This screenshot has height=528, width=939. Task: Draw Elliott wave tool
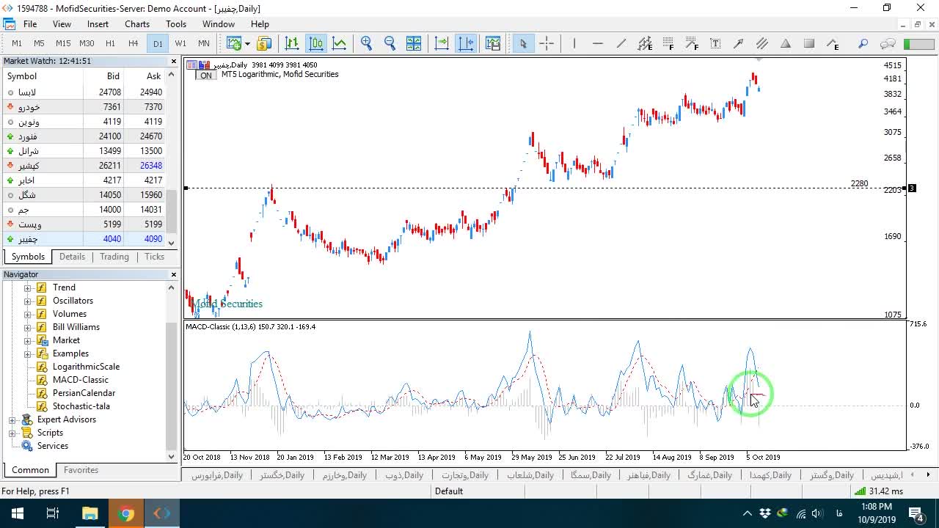pyautogui.click(x=833, y=43)
